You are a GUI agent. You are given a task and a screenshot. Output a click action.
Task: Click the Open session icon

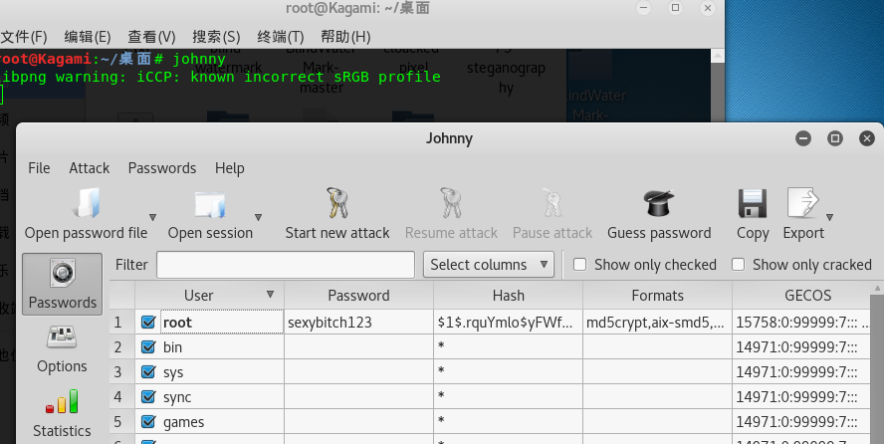pos(210,203)
